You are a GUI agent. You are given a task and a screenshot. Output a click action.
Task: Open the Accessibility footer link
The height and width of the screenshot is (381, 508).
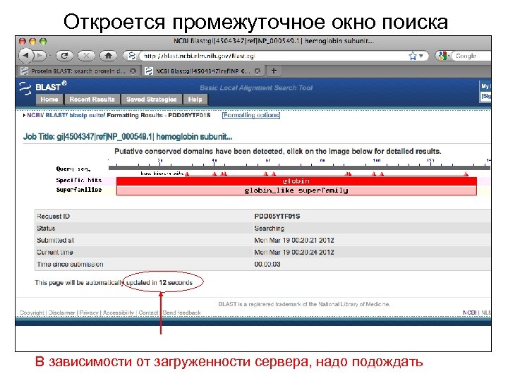coord(119,313)
